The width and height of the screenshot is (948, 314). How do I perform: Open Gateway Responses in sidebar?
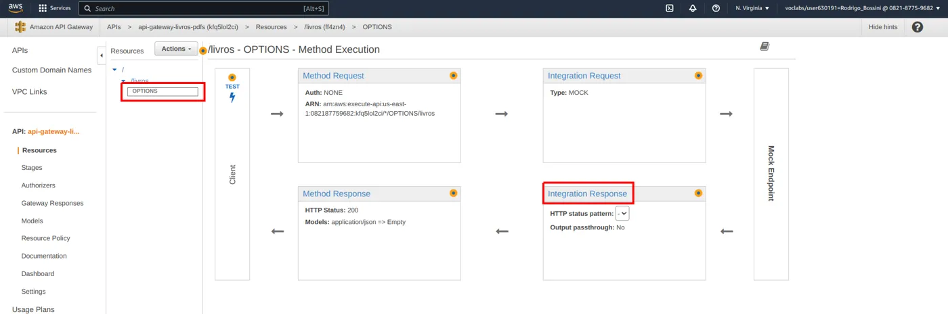[52, 203]
